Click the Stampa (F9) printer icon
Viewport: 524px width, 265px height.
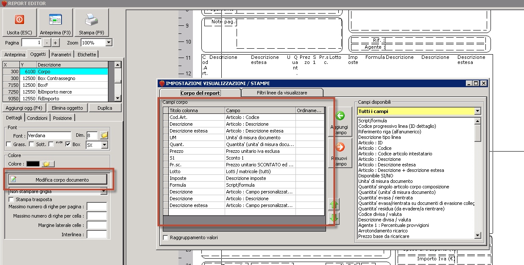pos(91,20)
